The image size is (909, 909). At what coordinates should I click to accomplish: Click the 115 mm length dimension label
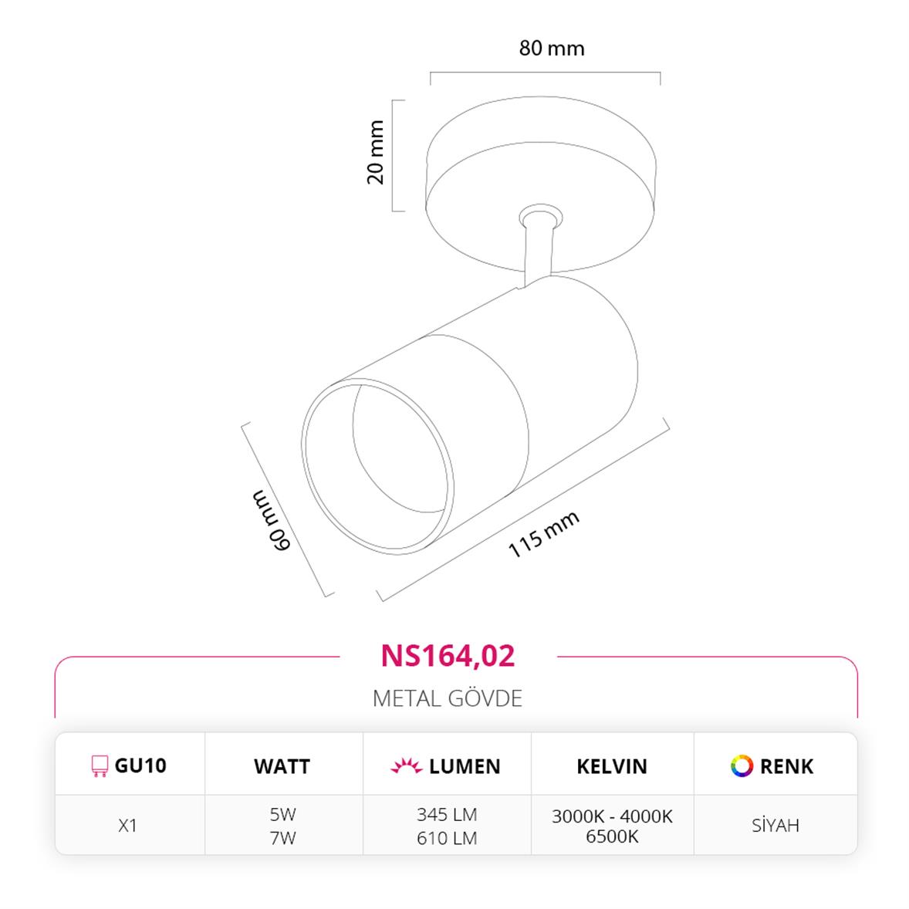(543, 533)
